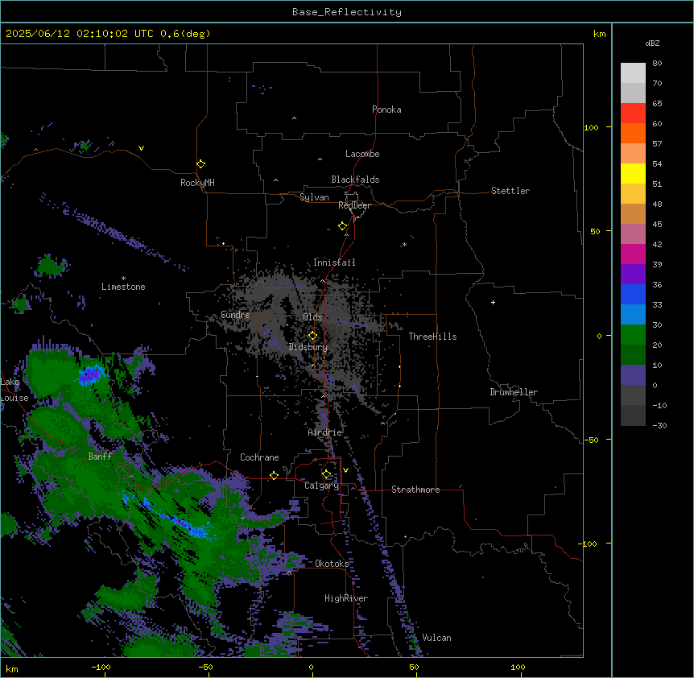Click the Vulcan label
Screen dimensions: 694x678
436,638
